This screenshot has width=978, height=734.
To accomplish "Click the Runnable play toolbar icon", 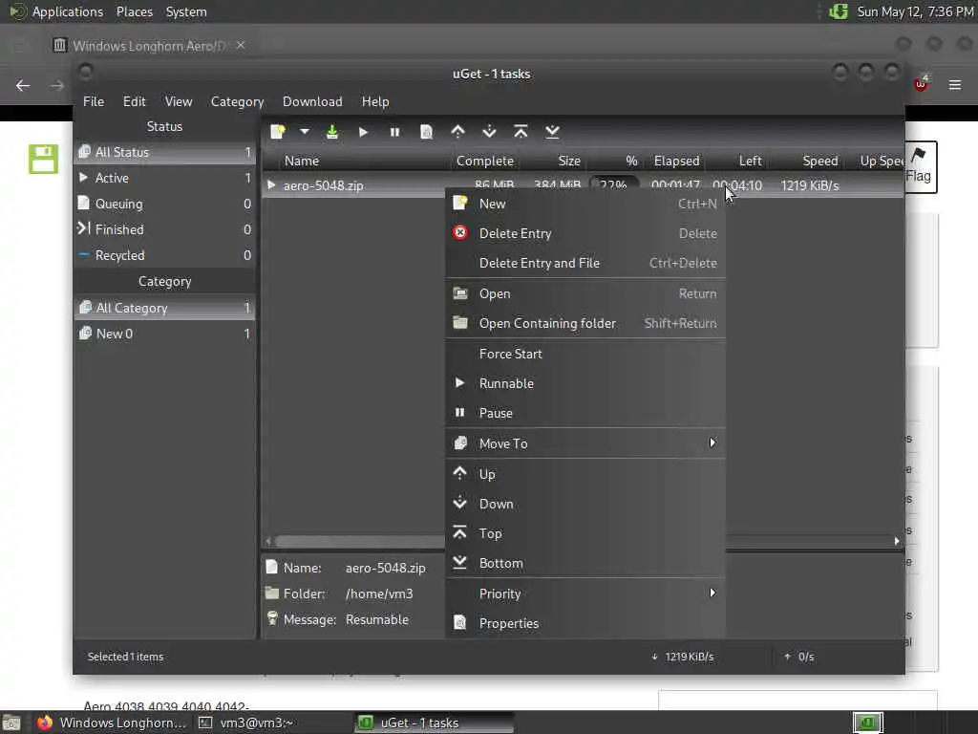I will pyautogui.click(x=363, y=132).
